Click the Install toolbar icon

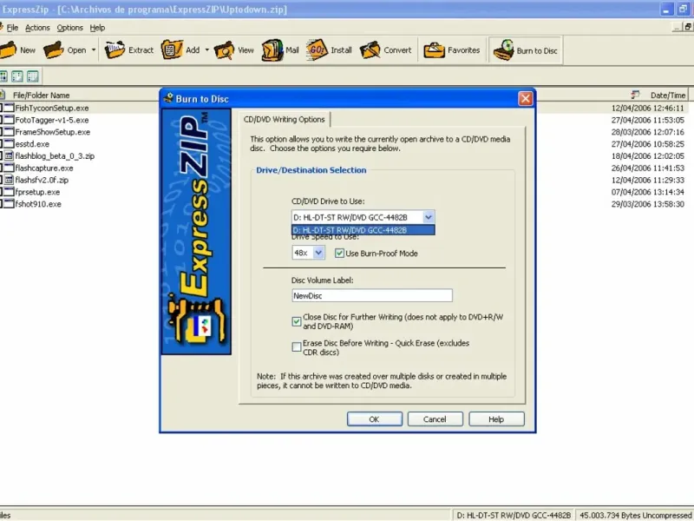(317, 49)
